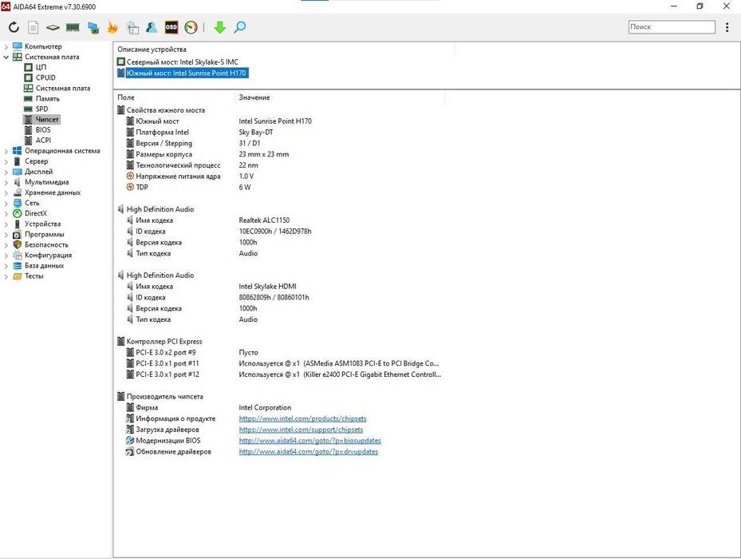The width and height of the screenshot is (741, 559).
Task: Expand the Операционная система node
Action: pyautogui.click(x=6, y=151)
